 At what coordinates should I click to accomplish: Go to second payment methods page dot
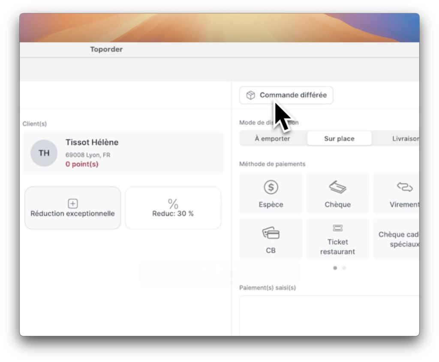pyautogui.click(x=344, y=268)
